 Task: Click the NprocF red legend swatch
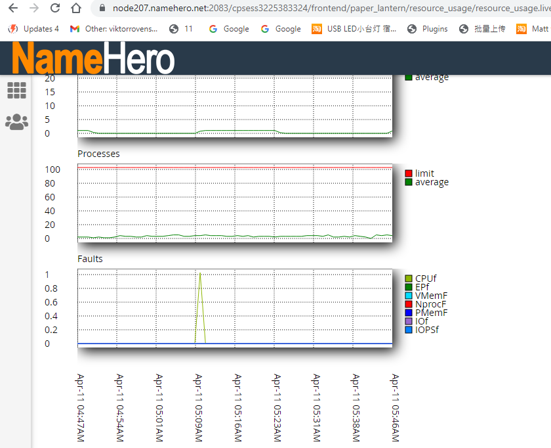point(409,304)
